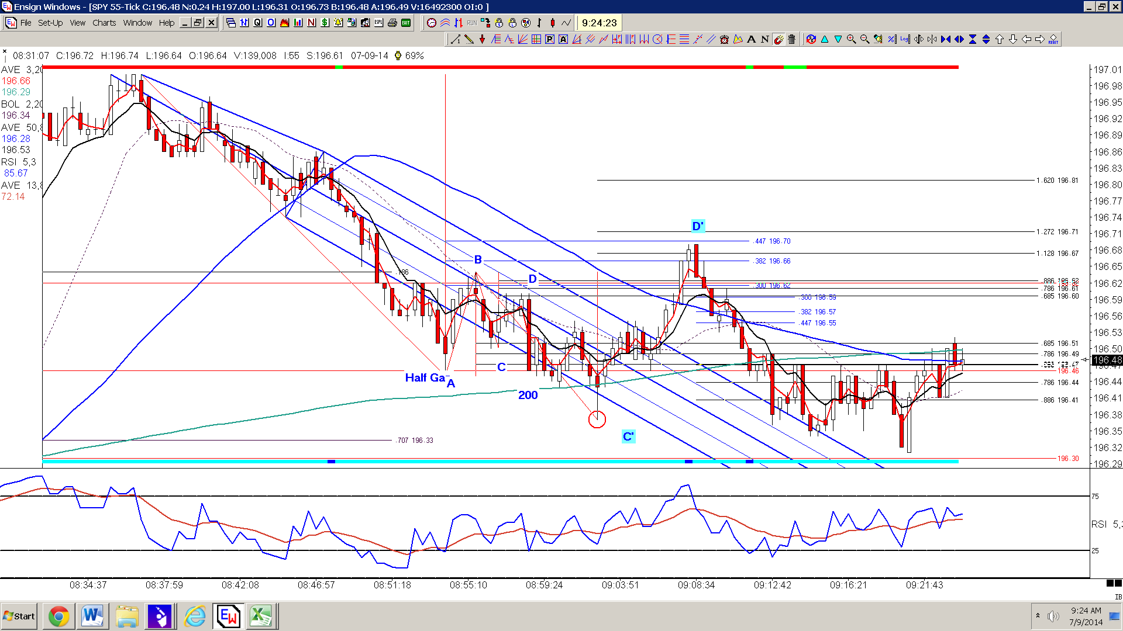Select the red down arrow marker tool
This screenshot has width=1123, height=631.
coord(482,39)
